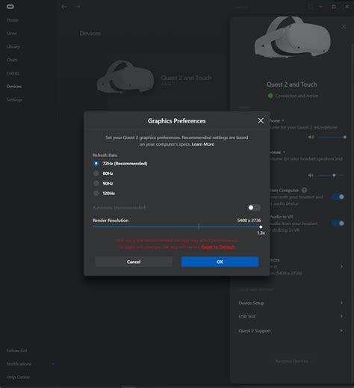Screen dimensions: 354x388
Task: Open the headphones device dropdown
Action: [284, 152]
